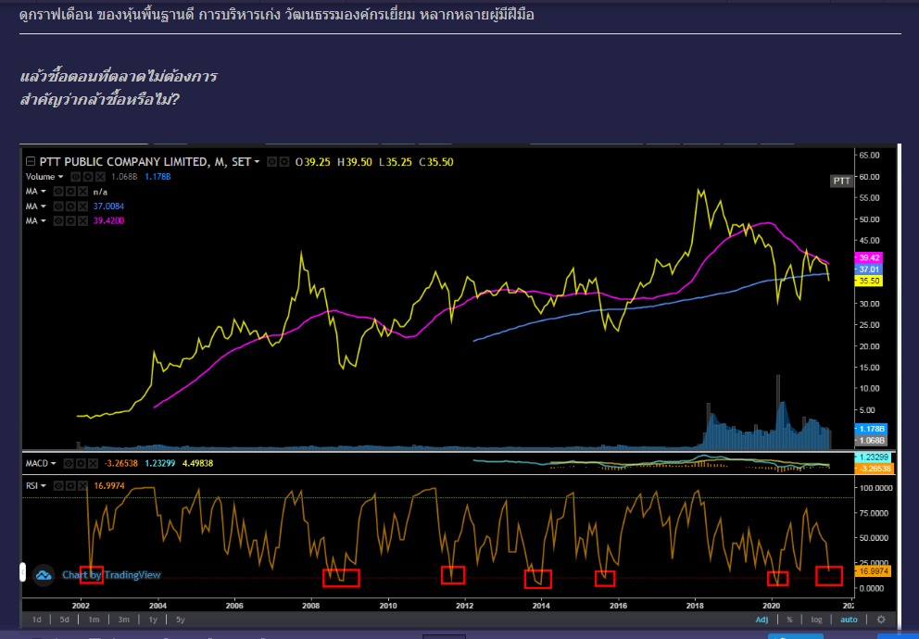
Task: Toggle the auto scale option
Action: 849,619
